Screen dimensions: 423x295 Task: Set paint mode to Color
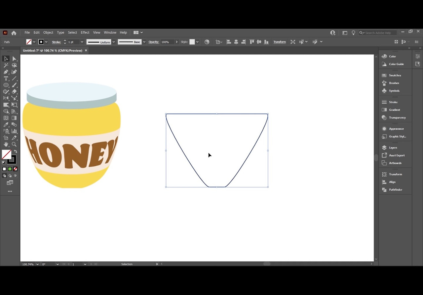tap(4, 169)
